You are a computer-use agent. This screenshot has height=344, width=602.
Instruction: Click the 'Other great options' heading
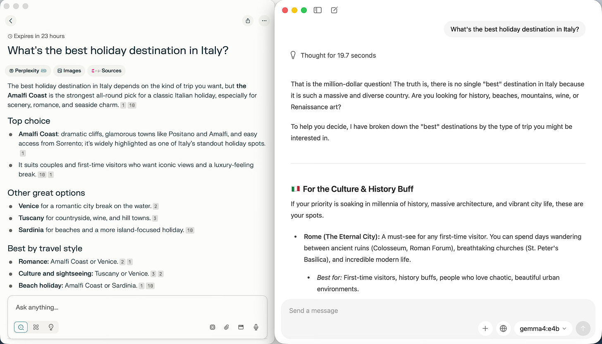pyautogui.click(x=46, y=193)
